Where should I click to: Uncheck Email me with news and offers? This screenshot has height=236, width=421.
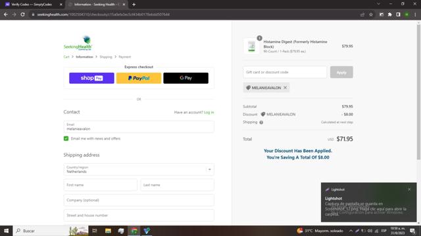(x=66, y=138)
